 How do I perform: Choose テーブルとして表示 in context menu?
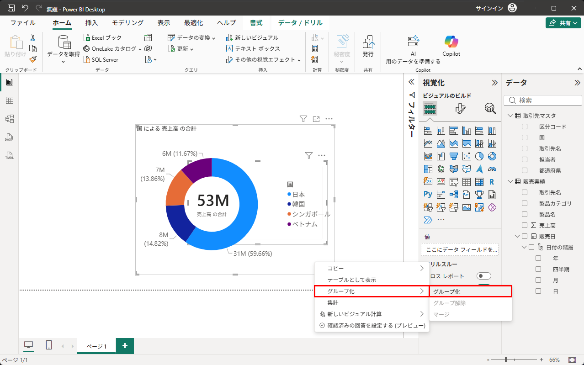372,280
